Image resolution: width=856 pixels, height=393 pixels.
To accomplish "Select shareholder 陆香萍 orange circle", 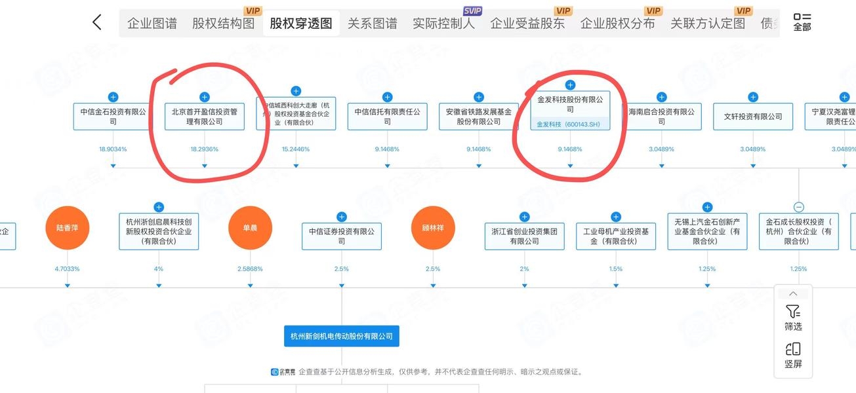I will click(x=67, y=228).
